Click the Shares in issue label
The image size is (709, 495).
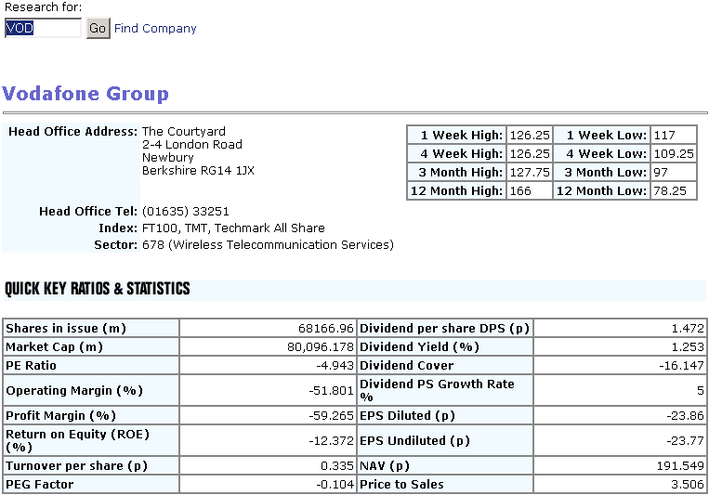66,329
